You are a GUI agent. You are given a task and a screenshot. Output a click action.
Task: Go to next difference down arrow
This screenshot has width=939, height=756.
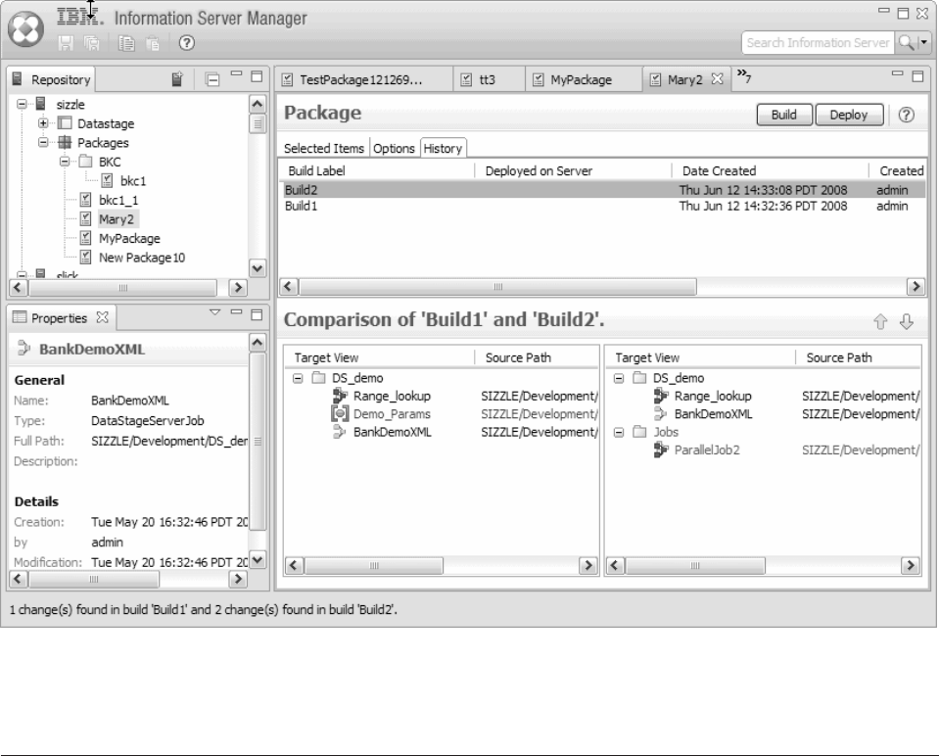coord(906,321)
